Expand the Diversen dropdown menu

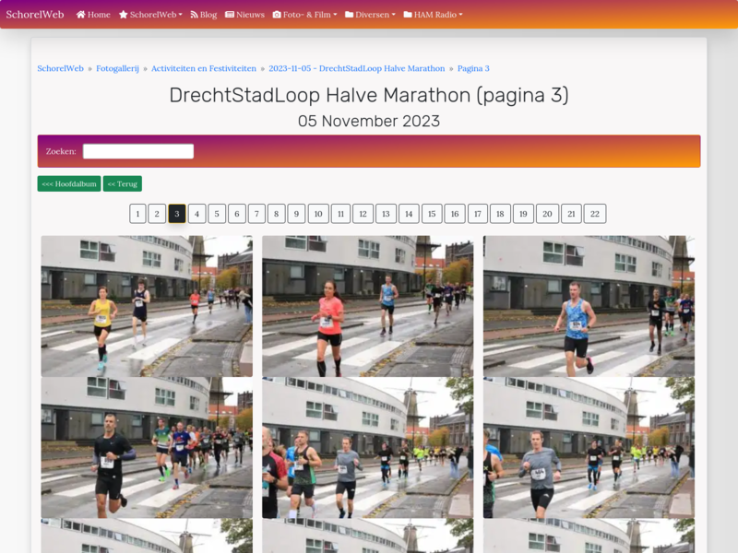[370, 15]
